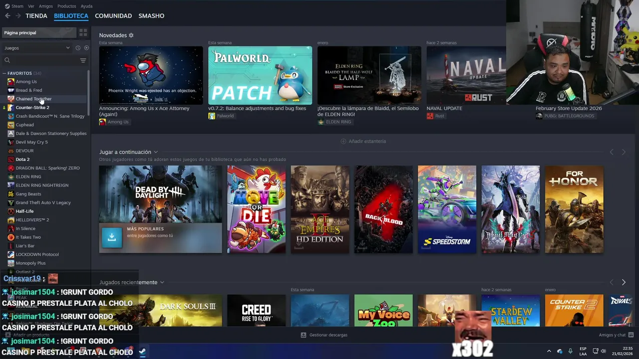The height and width of the screenshot is (359, 639).
Task: Switch to the COMUNIDAD tab
Action: click(x=113, y=16)
